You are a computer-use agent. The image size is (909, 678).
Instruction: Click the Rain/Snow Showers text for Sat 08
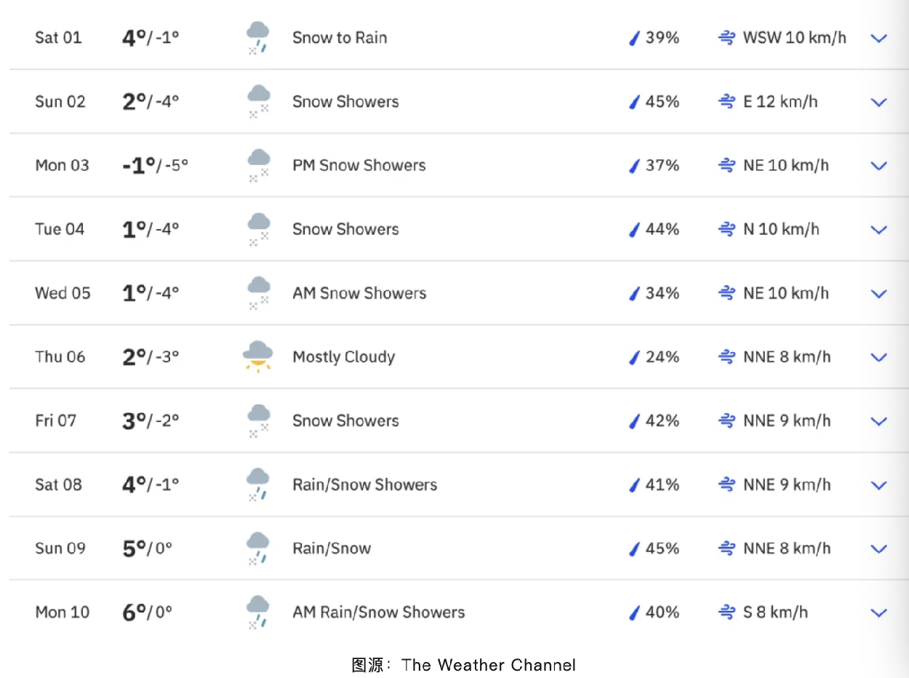[364, 484]
